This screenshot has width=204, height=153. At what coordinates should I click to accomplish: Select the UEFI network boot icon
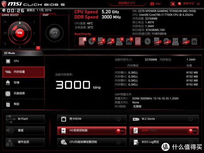pos(129,41)
